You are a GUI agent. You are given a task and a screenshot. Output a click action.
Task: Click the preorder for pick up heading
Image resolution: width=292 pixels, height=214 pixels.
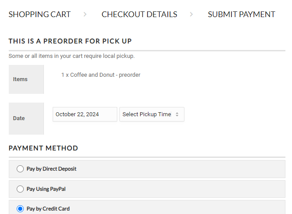70,41
